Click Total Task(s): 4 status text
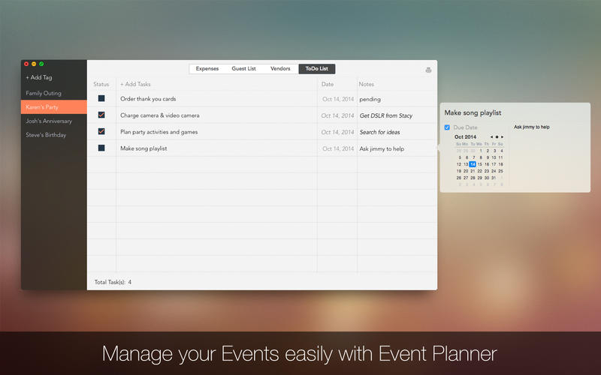This screenshot has height=375, width=601. click(113, 282)
